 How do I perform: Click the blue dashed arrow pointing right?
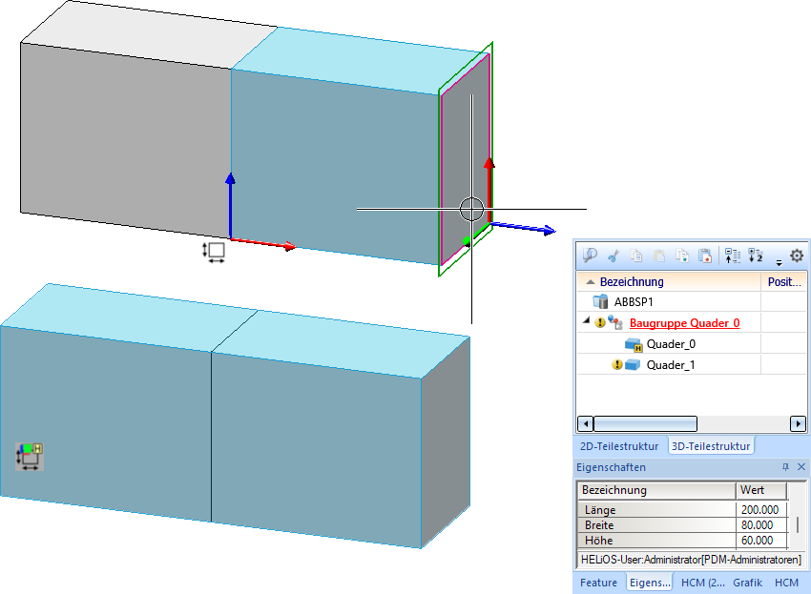pyautogui.click(x=524, y=228)
